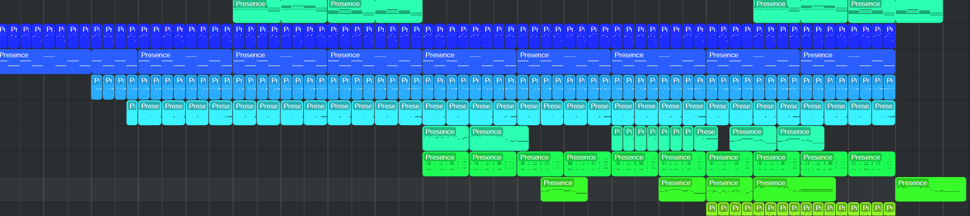Click the far-right lime Presence clip
Viewport: 970px width, 216px height.
pos(930,190)
